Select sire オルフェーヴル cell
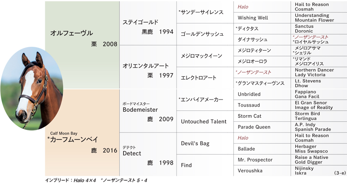Image resolution: width=347 pixels, height=184 pixels. pyautogui.click(x=82, y=45)
